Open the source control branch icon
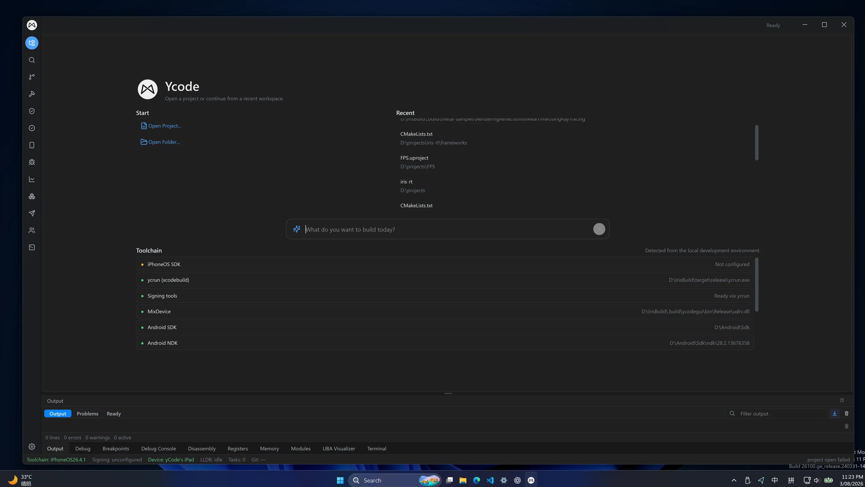Image resolution: width=865 pixels, height=487 pixels. click(32, 77)
